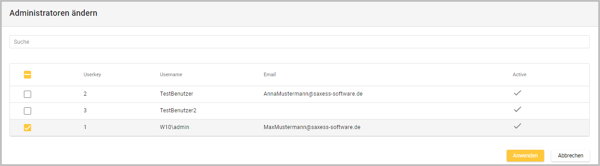Click the Active checkmark for TestBenutzer
The width and height of the screenshot is (600, 166).
pos(518,93)
